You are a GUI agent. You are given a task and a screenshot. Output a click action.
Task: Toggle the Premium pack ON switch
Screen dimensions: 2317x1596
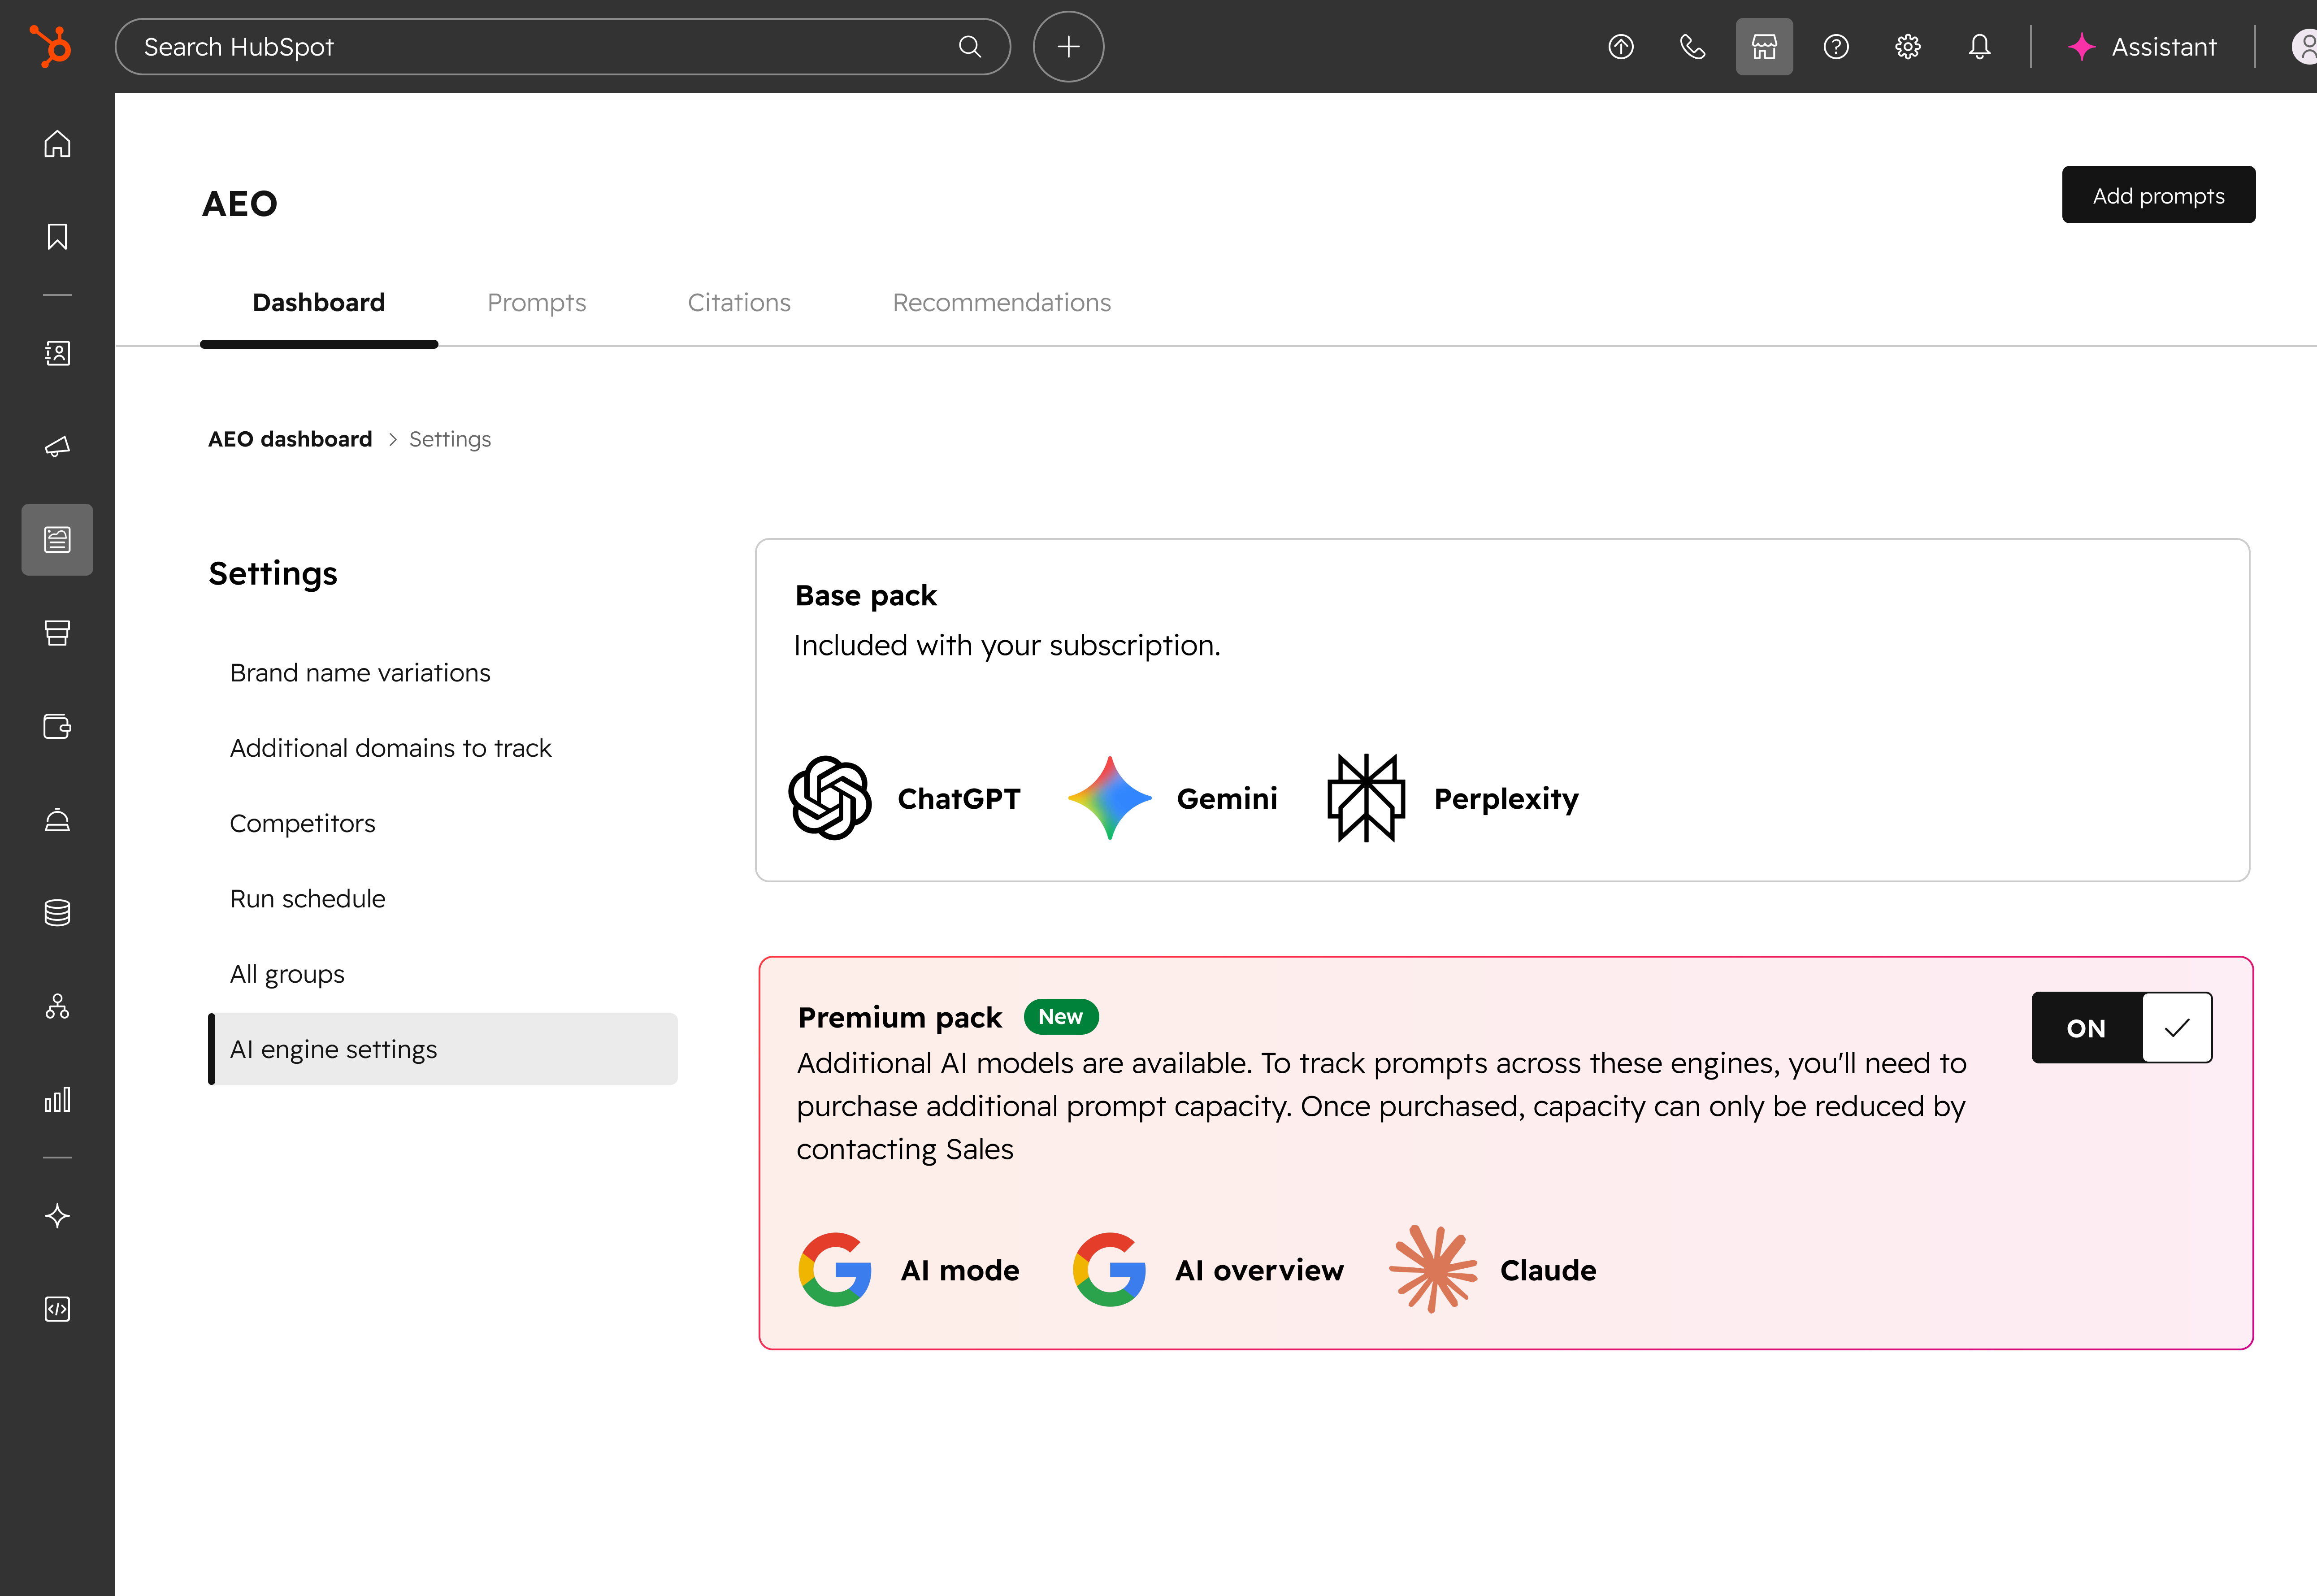(x=2122, y=1027)
